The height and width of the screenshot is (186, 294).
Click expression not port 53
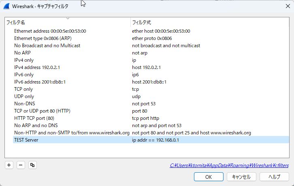pyautogui.click(x=144, y=104)
